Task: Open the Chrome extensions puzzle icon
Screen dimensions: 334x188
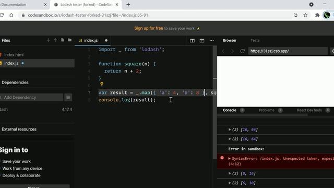Action: 317,15
